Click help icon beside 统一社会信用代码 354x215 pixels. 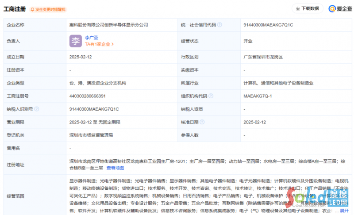point(219,25)
